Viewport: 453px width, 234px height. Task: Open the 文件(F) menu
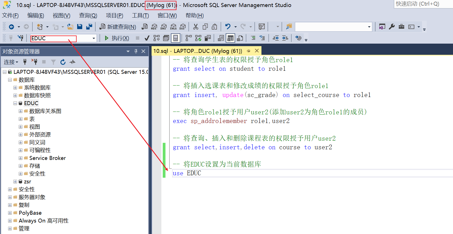coord(10,16)
